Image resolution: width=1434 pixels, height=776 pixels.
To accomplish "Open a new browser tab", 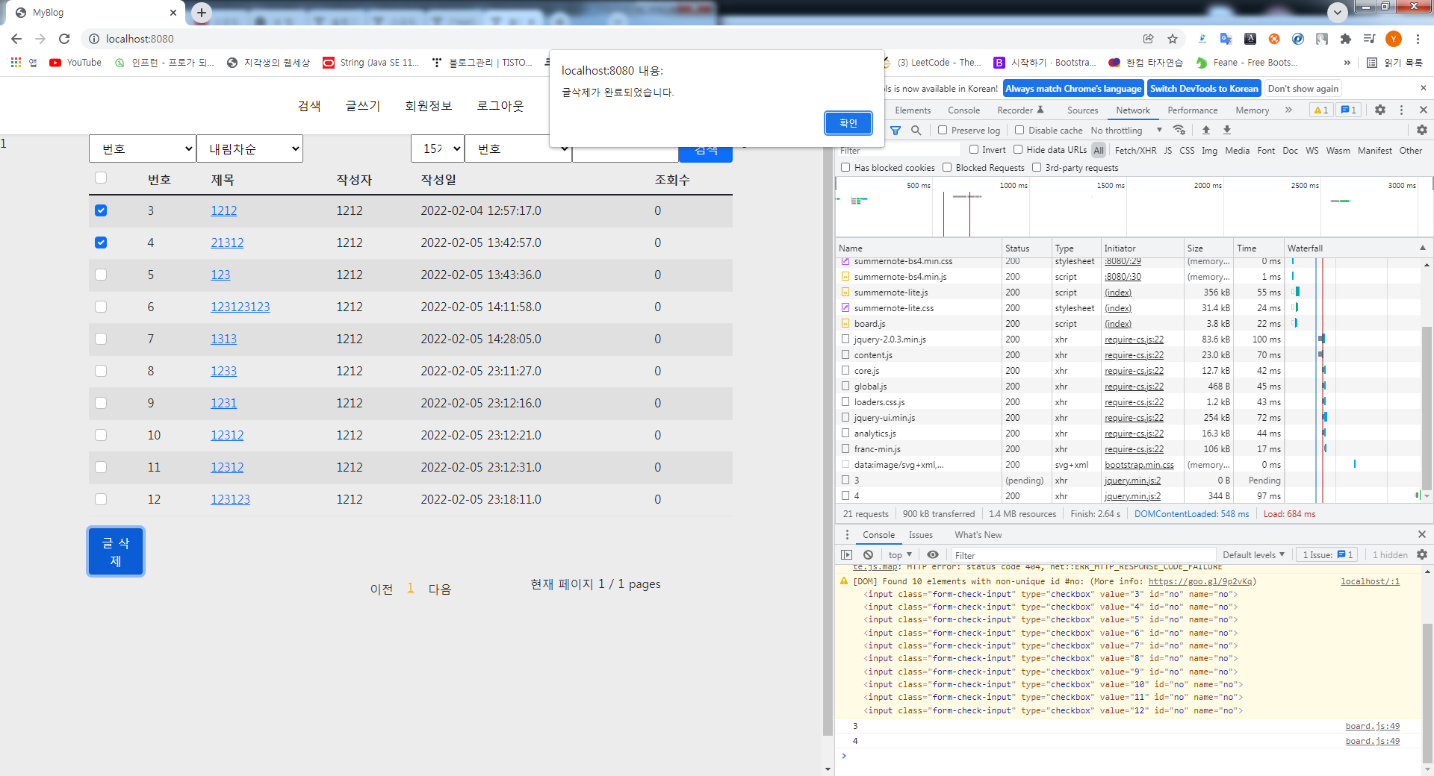I will click(x=202, y=13).
